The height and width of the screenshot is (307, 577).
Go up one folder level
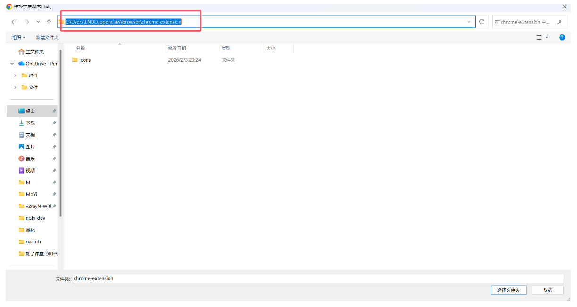tap(49, 22)
